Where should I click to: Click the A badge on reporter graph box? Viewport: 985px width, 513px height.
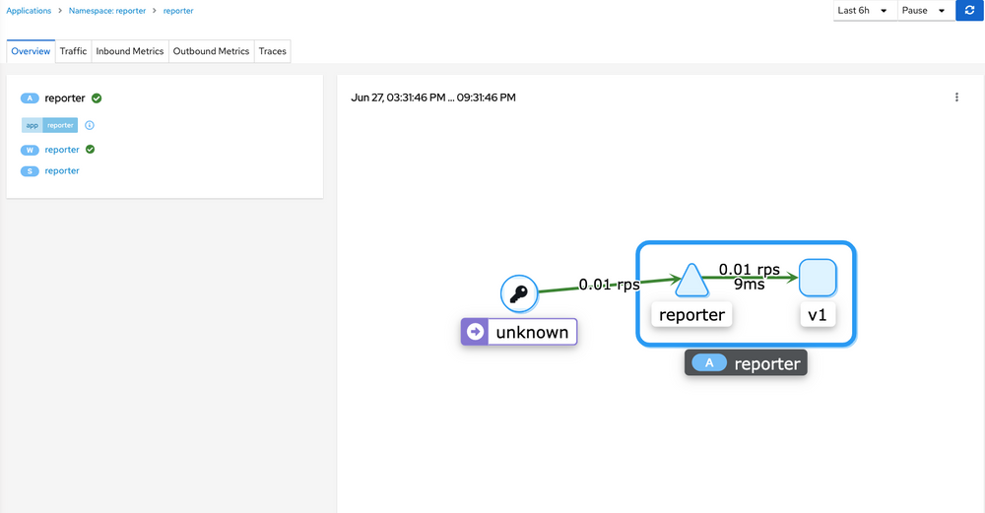point(709,363)
